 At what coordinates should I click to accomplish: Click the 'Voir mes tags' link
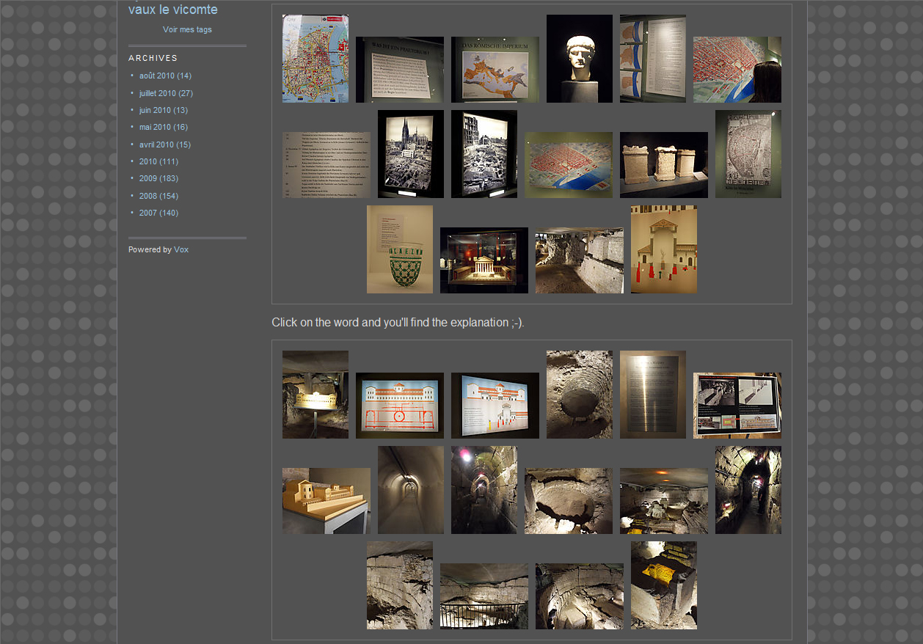187,30
